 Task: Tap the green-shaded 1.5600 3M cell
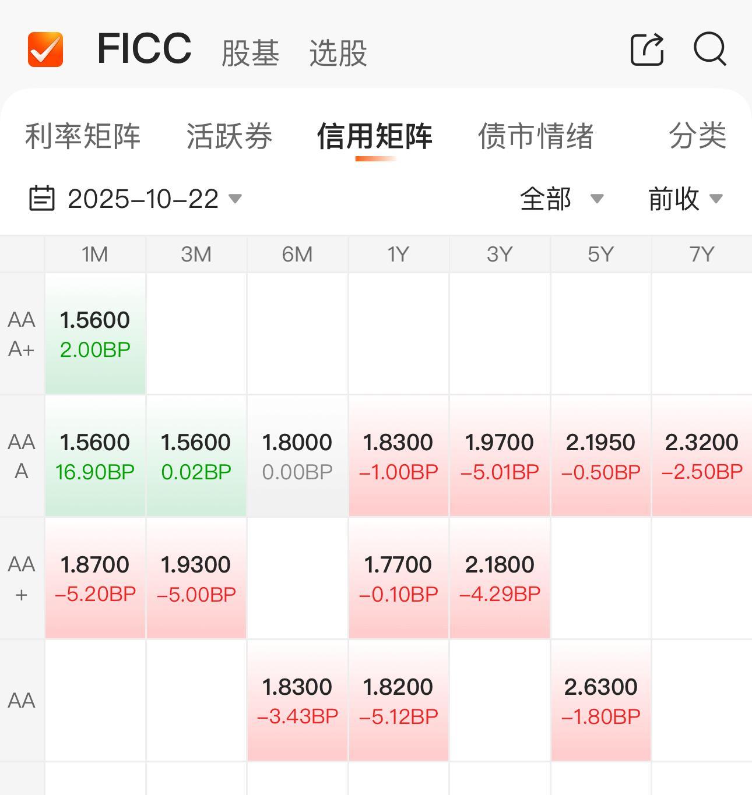pyautogui.click(x=196, y=456)
